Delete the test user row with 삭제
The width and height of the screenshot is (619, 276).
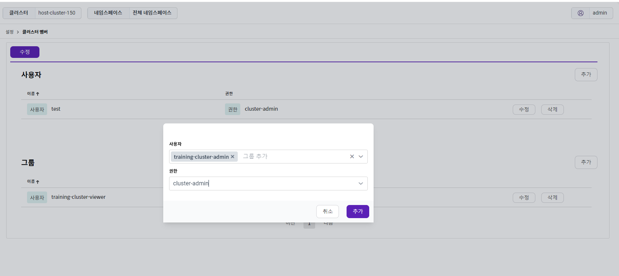pos(553,110)
